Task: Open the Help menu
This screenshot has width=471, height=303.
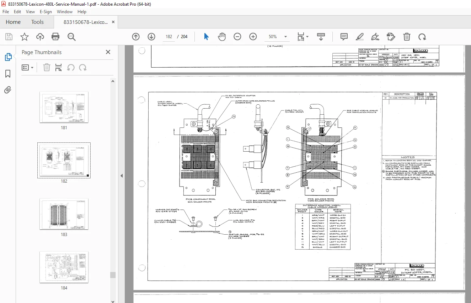Action: click(82, 12)
